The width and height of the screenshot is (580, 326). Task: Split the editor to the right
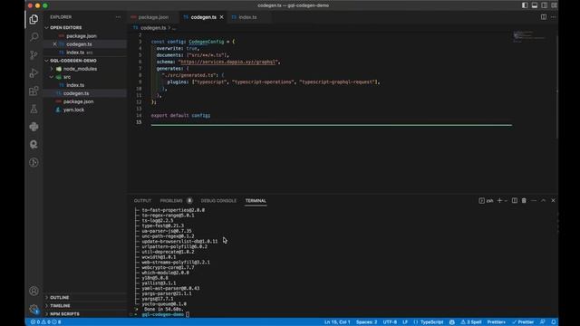(x=544, y=17)
